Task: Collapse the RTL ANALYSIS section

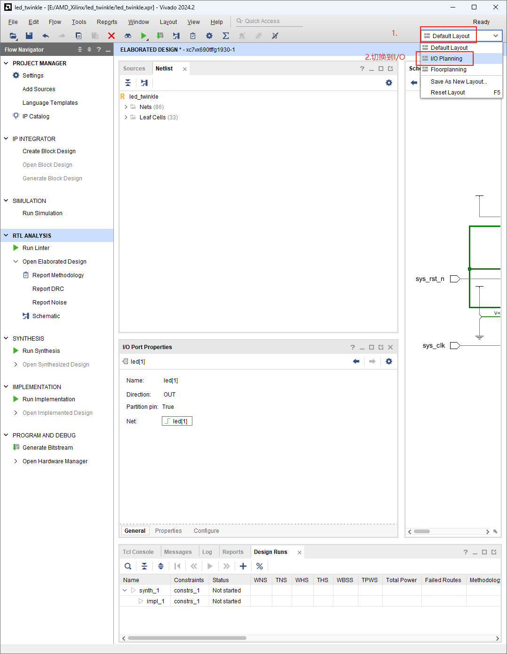Action: tap(6, 235)
